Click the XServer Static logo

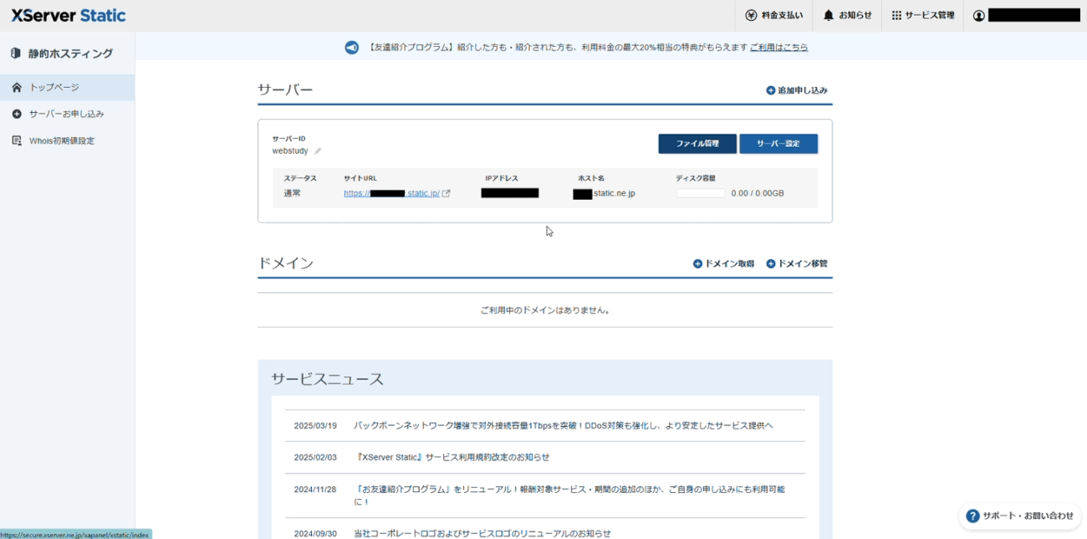[x=69, y=16]
